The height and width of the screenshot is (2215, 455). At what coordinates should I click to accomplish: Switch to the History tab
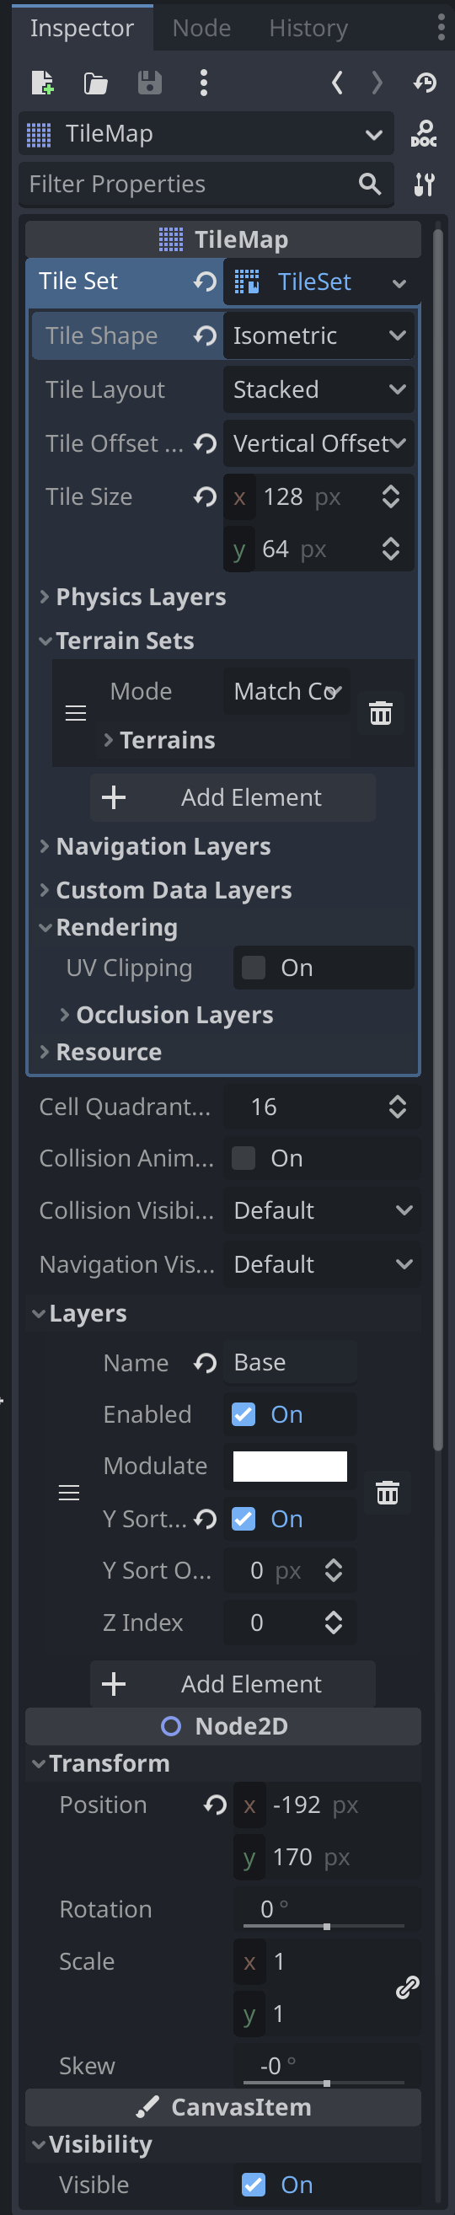pos(308,29)
